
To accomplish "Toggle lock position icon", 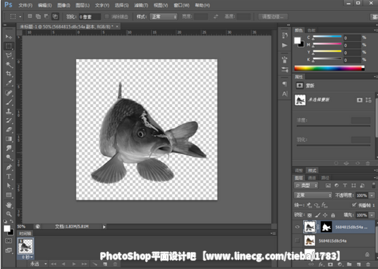I will [325, 215].
